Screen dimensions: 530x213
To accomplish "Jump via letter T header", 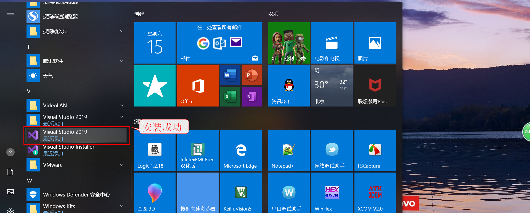I will click(x=28, y=47).
